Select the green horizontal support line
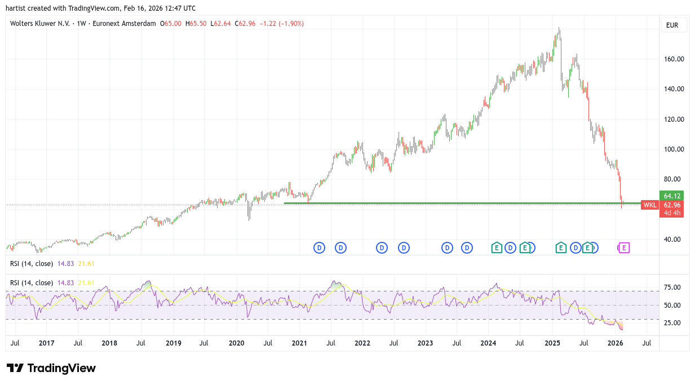This screenshot has width=695, height=385. [451, 203]
